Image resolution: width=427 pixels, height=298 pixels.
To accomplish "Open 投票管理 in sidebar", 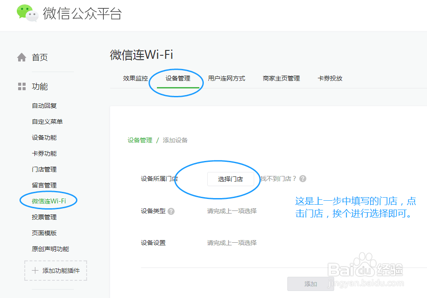I will pyautogui.click(x=44, y=217).
